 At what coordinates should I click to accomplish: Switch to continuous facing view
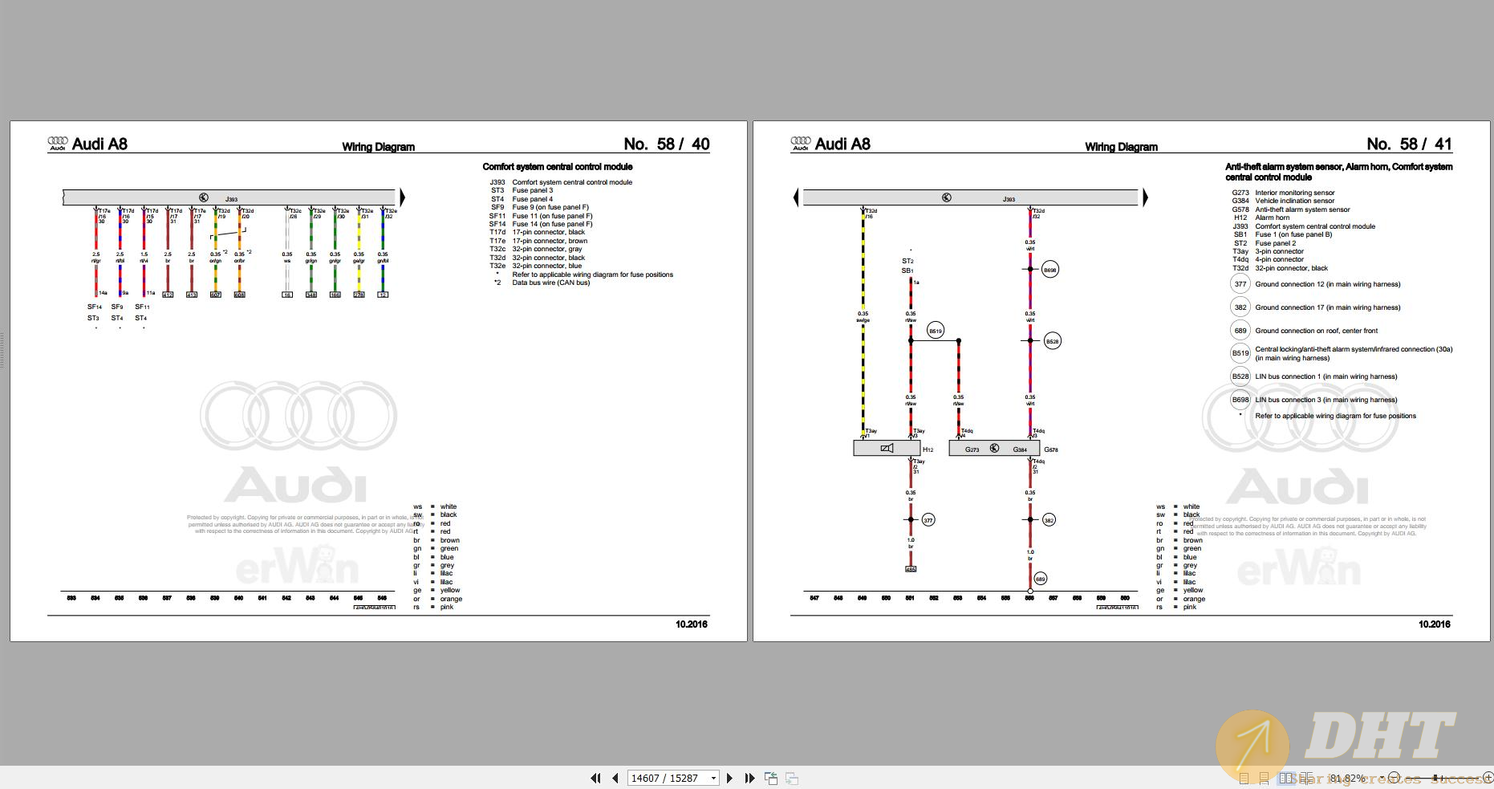[x=1307, y=778]
